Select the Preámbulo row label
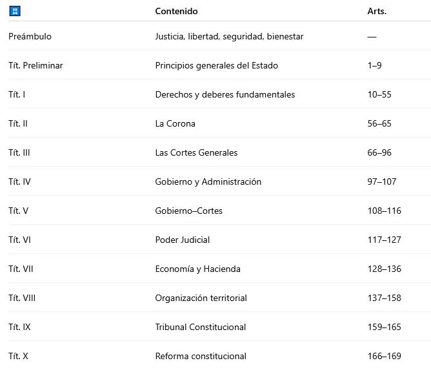Image resolution: width=431 pixels, height=374 pixels. pos(30,36)
